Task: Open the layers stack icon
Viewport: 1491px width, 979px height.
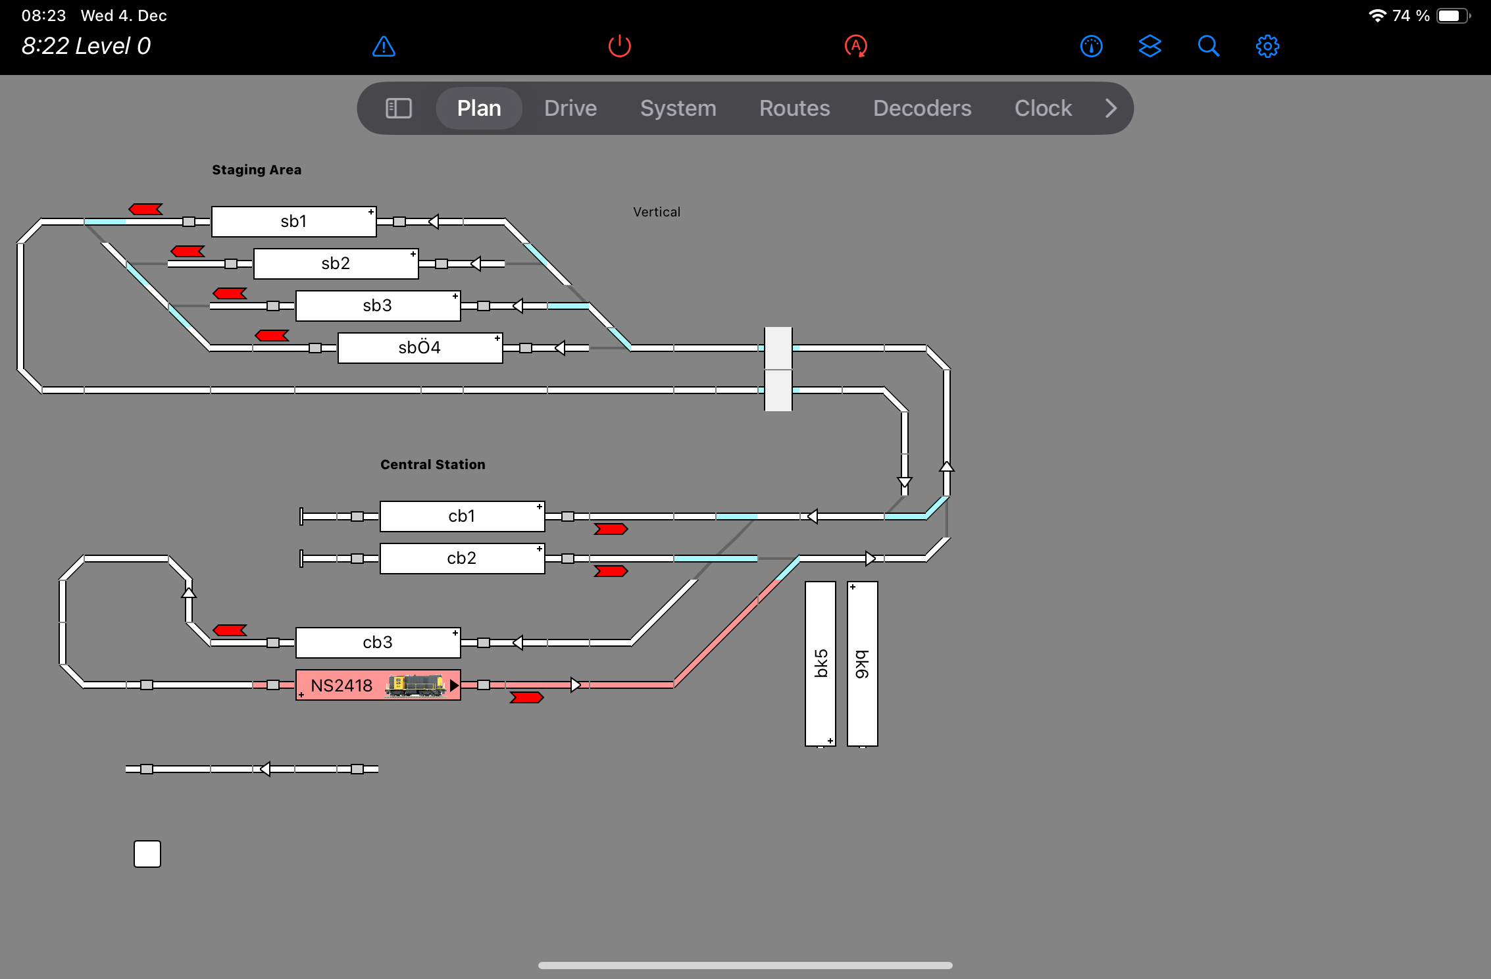Action: click(1150, 47)
